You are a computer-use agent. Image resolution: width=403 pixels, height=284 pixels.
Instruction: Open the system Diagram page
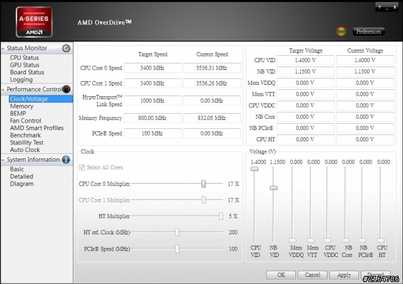pyautogui.click(x=22, y=184)
